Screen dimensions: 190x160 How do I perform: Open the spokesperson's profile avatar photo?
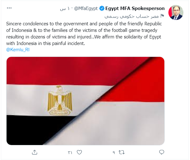pyautogui.click(x=176, y=13)
